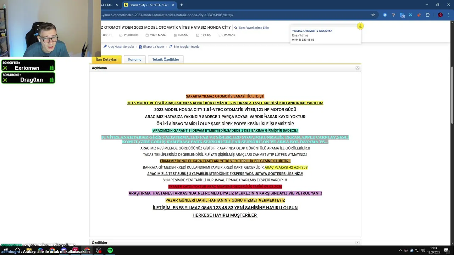Click the 2023 Model spec text

click(158, 35)
